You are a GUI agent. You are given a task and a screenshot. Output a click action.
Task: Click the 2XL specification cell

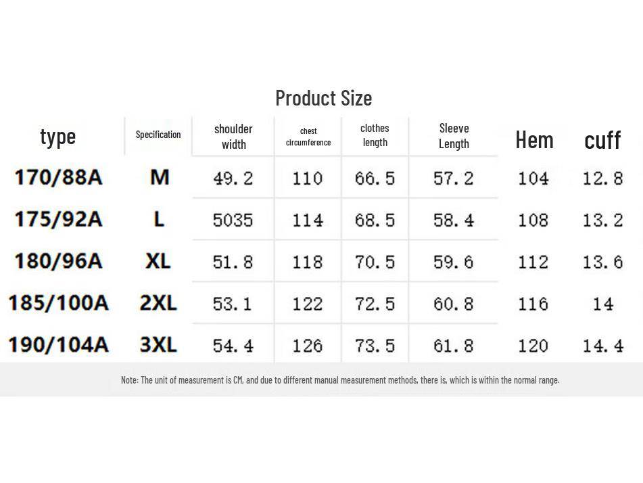click(x=158, y=302)
